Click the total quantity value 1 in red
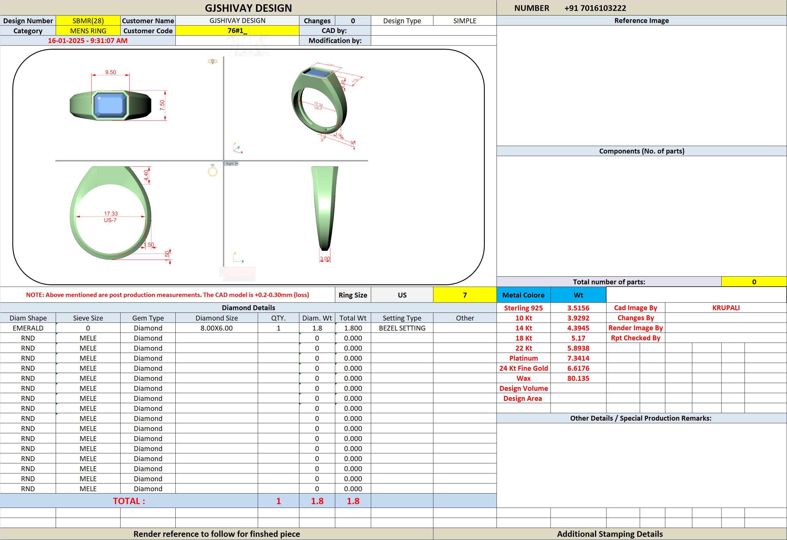 278,501
